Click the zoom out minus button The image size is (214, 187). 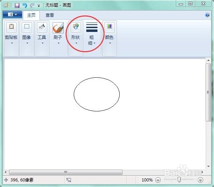click(158, 180)
